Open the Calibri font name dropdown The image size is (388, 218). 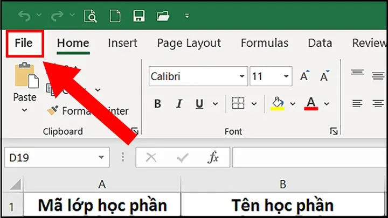(242, 76)
